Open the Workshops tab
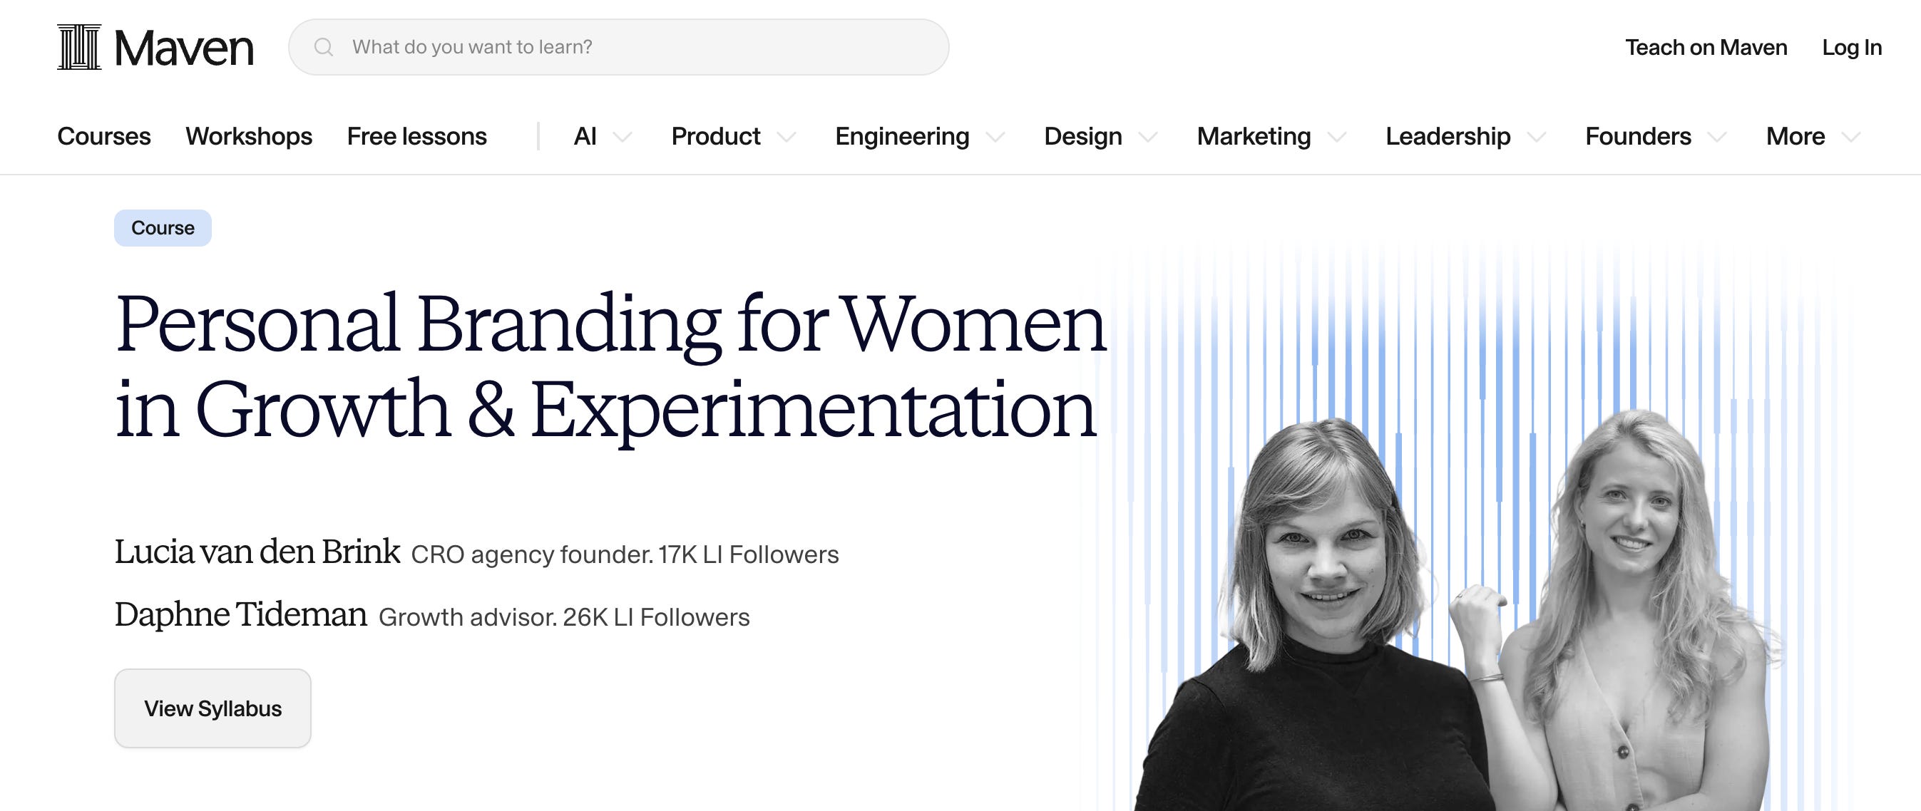The width and height of the screenshot is (1921, 811). (249, 136)
